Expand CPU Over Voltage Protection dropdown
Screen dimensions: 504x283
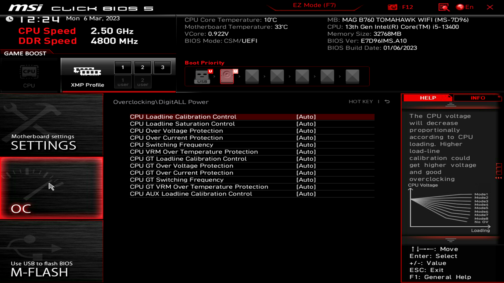(306, 130)
